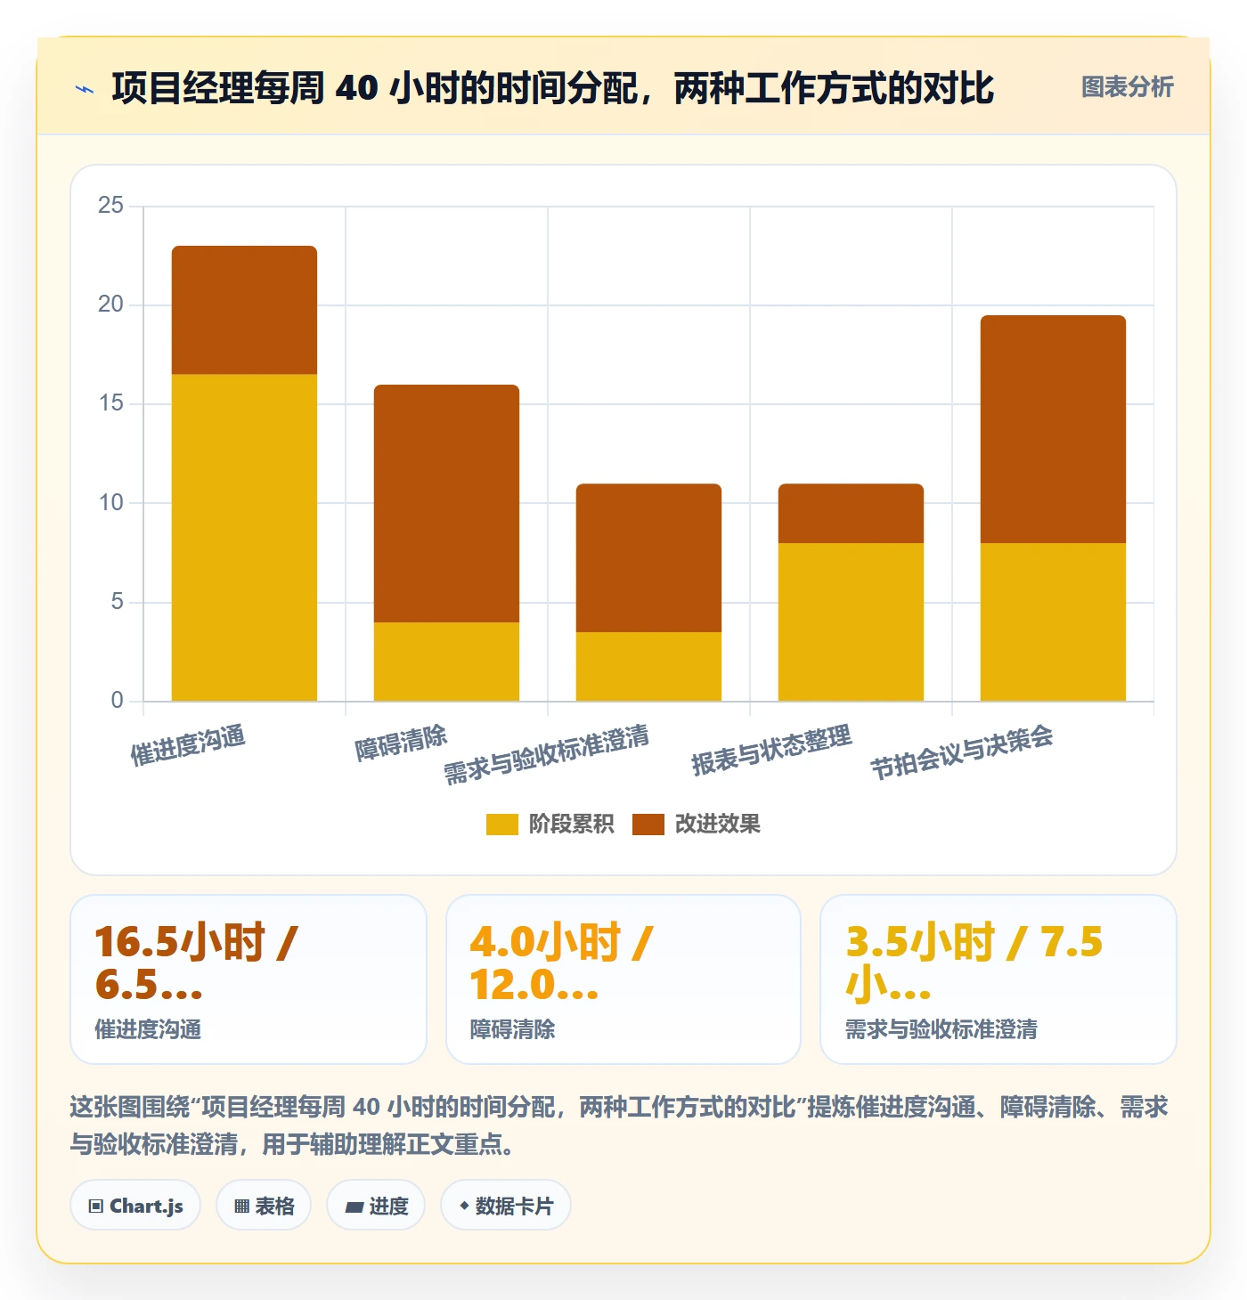This screenshot has height=1300, width=1247.
Task: Click the 需求与验收标准澄清 caption in the third data card
Action: point(941,1030)
